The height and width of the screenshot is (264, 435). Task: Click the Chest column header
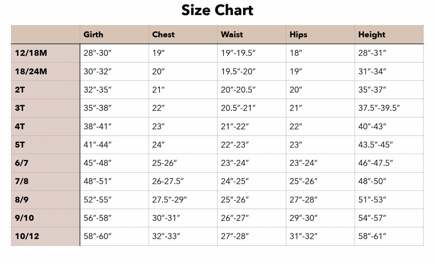pos(163,35)
